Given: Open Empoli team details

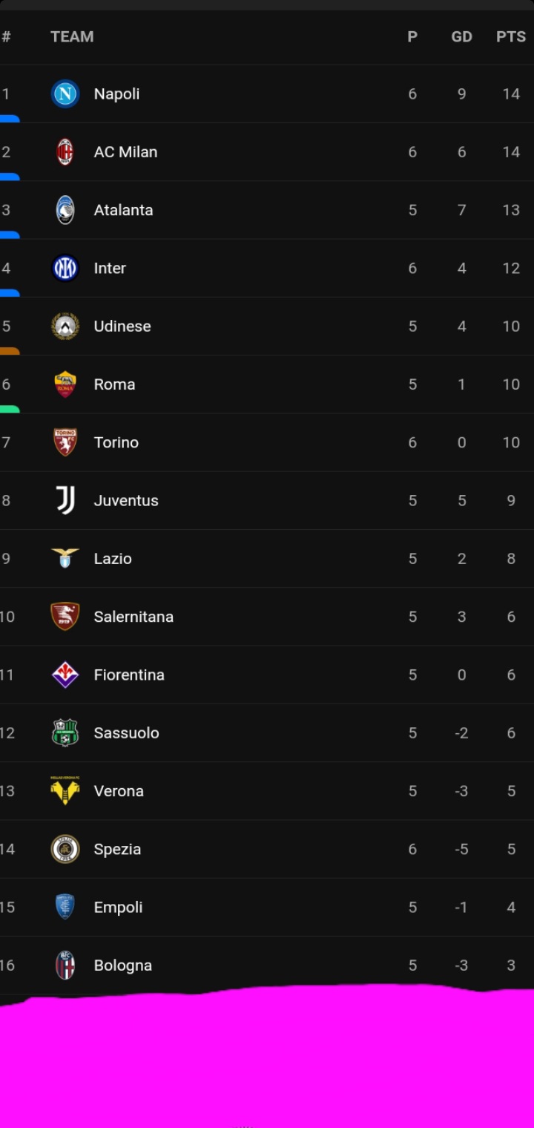Looking at the screenshot, I should tap(118, 908).
